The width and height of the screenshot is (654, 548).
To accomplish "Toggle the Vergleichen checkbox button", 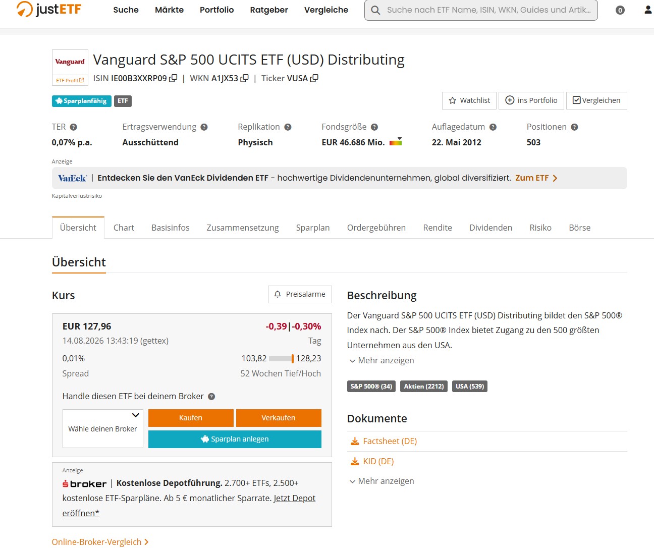I will [x=596, y=100].
